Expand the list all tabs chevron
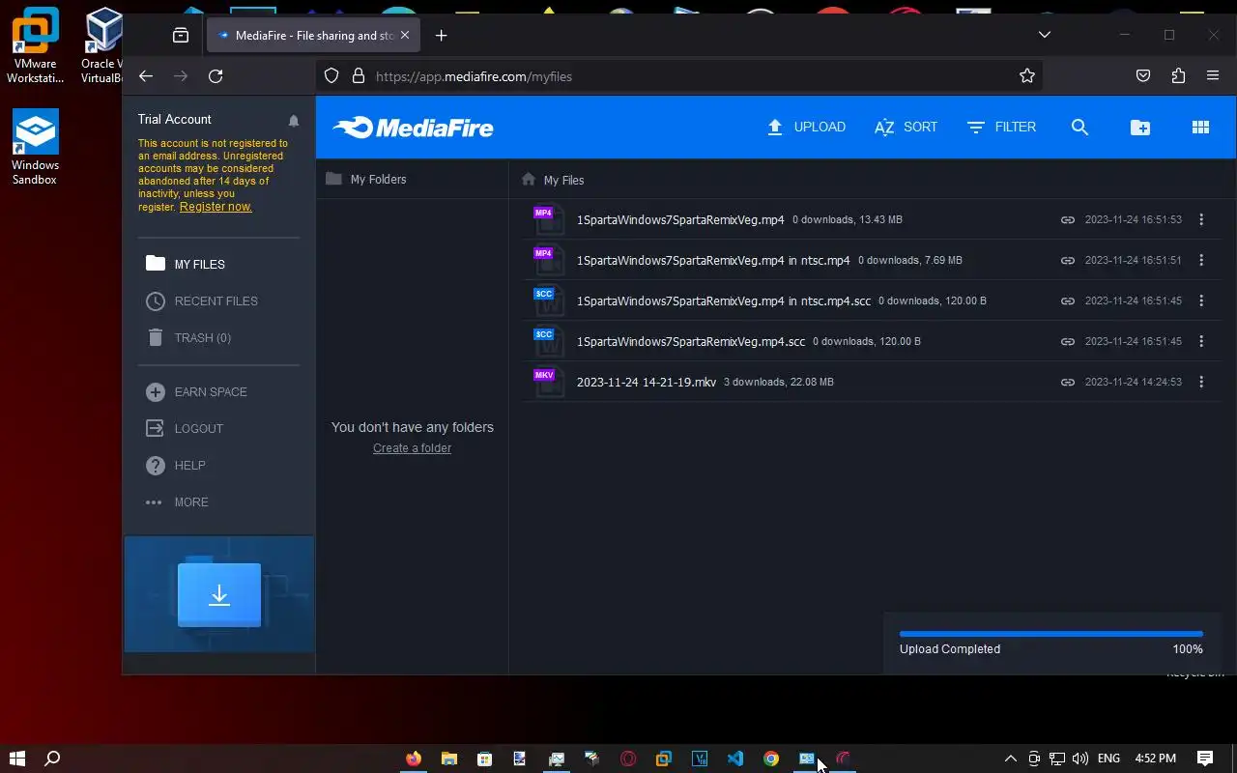 coord(1045,35)
